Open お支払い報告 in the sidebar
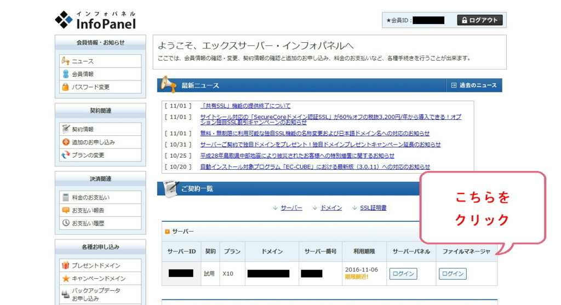The height and width of the screenshot is (305, 561). [x=101, y=210]
